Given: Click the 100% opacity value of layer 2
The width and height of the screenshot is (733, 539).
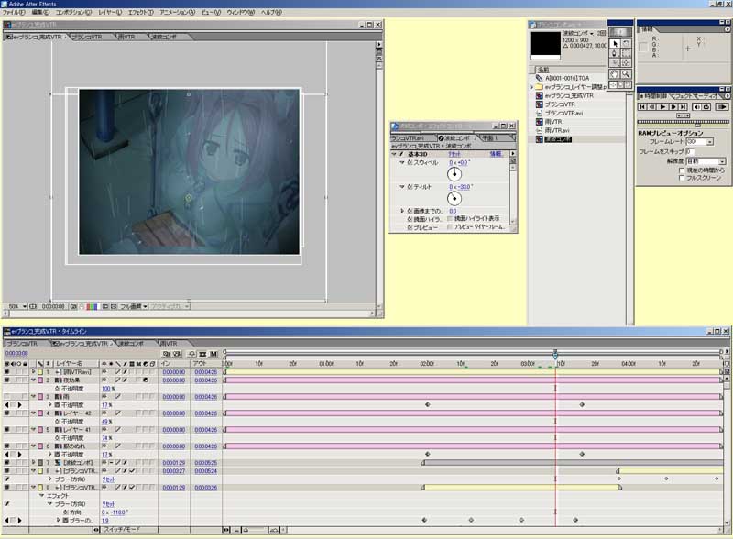Looking at the screenshot, I should point(106,389).
